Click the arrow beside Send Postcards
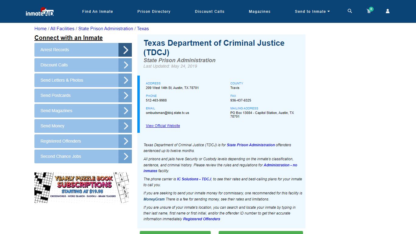Screen dimensions: 416x234 tap(125, 95)
